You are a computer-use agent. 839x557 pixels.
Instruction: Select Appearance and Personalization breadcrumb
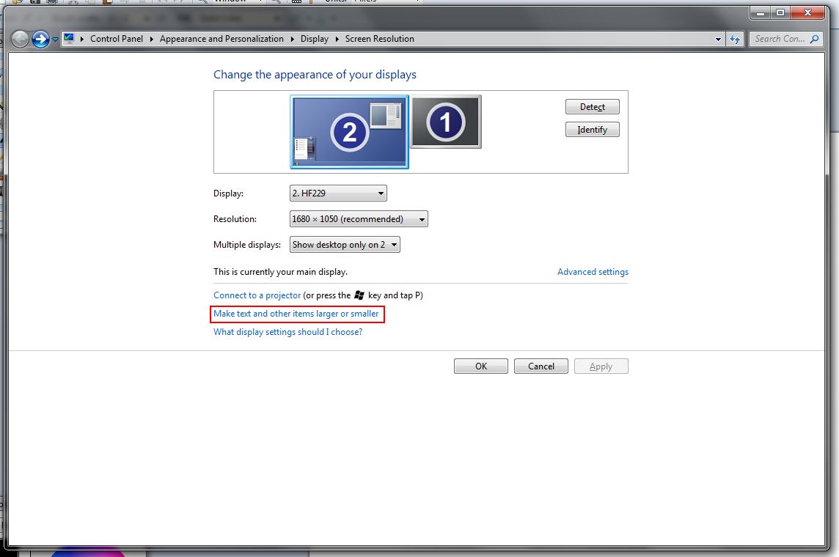tap(221, 39)
